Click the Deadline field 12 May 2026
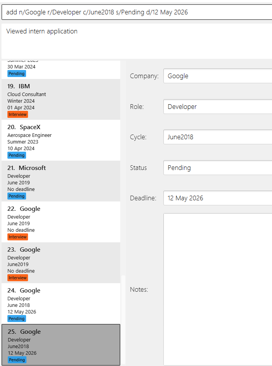This screenshot has width=272, height=366. [218, 198]
